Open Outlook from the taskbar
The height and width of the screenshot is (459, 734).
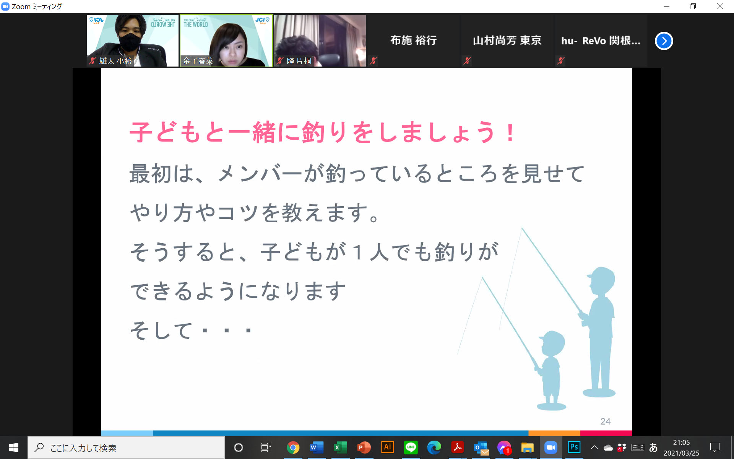(481, 447)
